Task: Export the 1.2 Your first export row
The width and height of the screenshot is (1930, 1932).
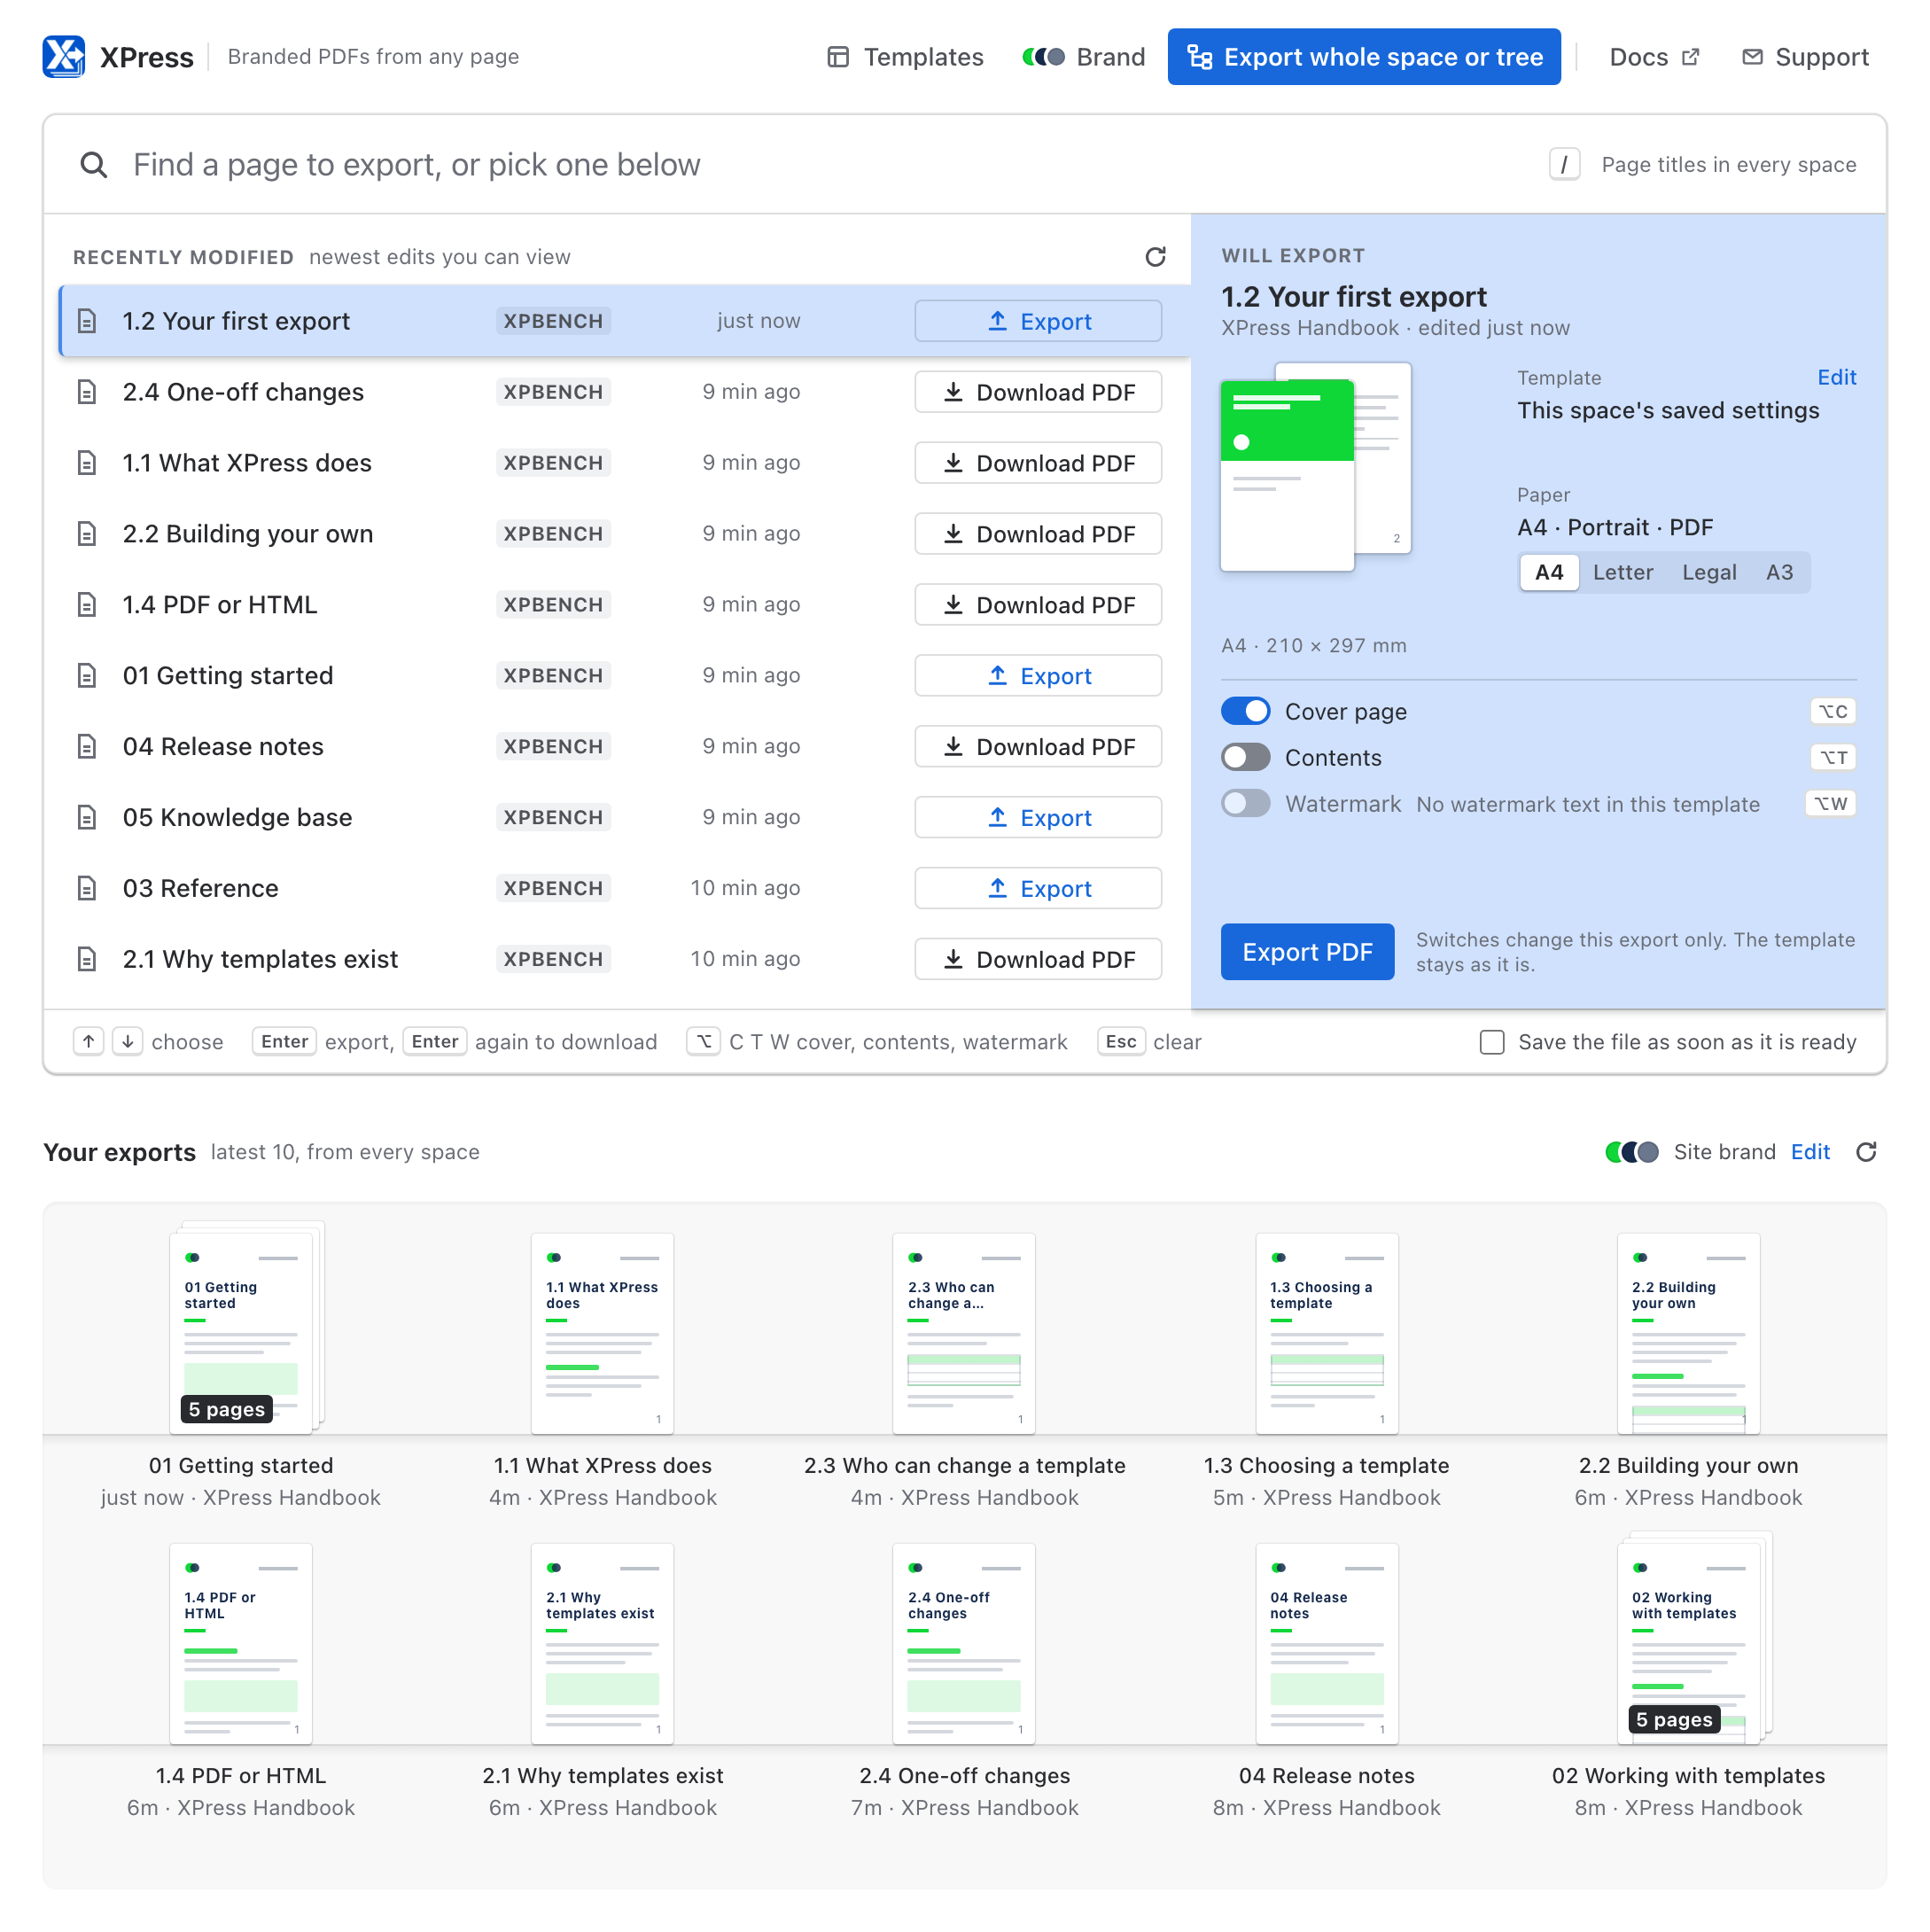Action: [x=1038, y=321]
